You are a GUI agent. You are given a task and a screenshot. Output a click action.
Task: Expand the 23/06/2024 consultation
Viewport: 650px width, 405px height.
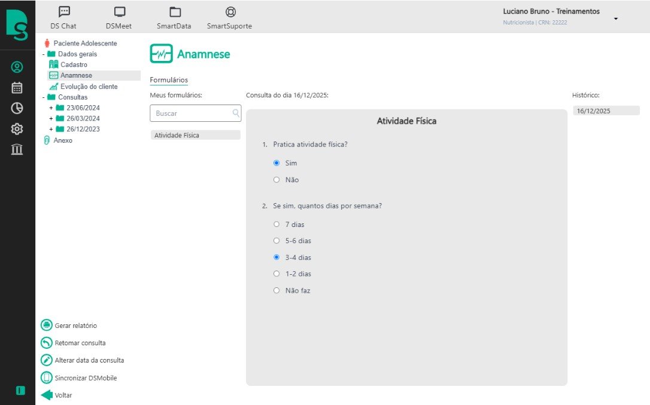(51, 108)
